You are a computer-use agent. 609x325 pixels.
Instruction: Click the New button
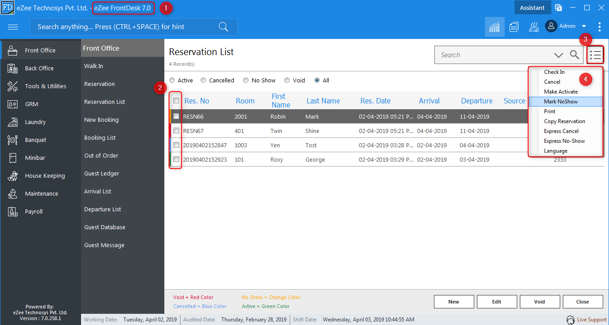click(x=454, y=302)
